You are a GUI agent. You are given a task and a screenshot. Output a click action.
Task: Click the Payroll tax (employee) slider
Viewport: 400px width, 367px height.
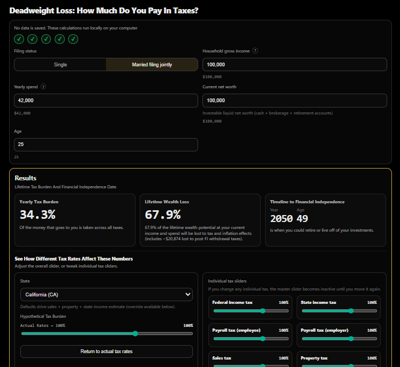[251, 339]
